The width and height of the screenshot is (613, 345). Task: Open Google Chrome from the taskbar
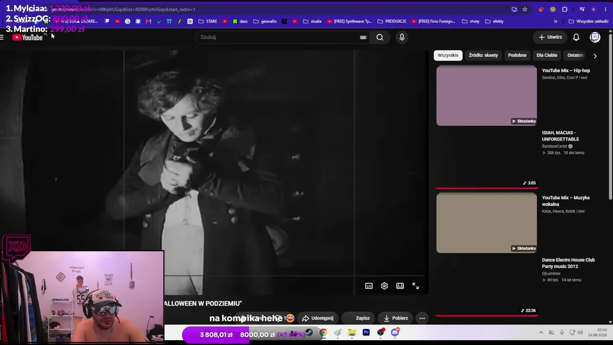323,333
